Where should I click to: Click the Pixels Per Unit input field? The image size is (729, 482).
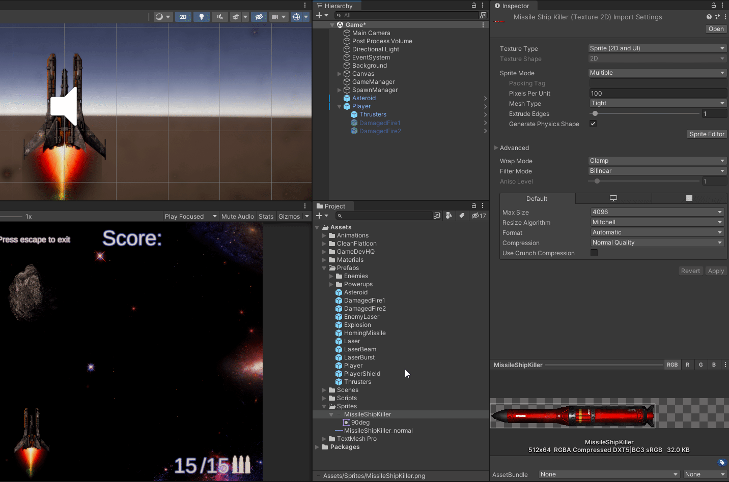click(658, 93)
